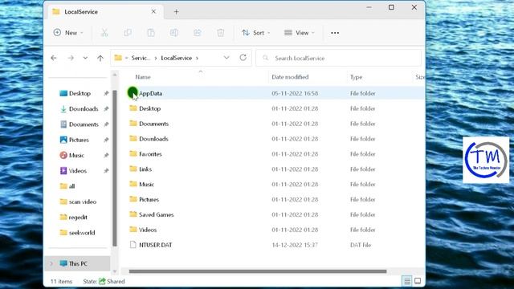The width and height of the screenshot is (514, 289).
Task: Click the Shared state label in status bar
Action: (116, 281)
